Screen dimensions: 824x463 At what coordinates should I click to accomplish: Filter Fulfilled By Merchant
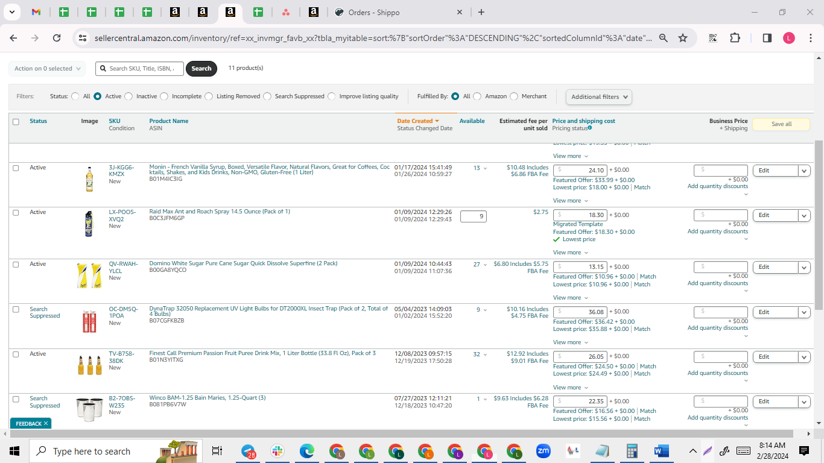[x=514, y=96]
